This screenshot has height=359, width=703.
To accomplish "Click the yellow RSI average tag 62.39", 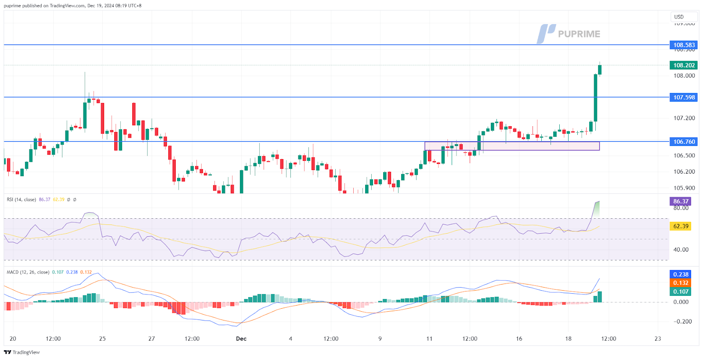I will point(681,226).
